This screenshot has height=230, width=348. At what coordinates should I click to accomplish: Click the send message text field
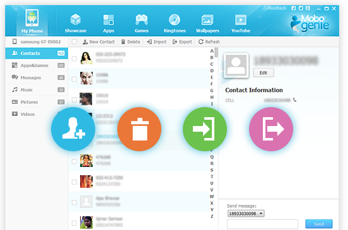coord(262,224)
